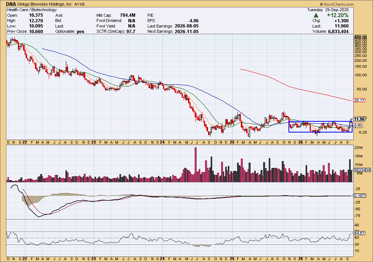Viewport: 373px width, 262px height.
Task: Click the year 22 label under price chart
Action: click(x=25, y=143)
